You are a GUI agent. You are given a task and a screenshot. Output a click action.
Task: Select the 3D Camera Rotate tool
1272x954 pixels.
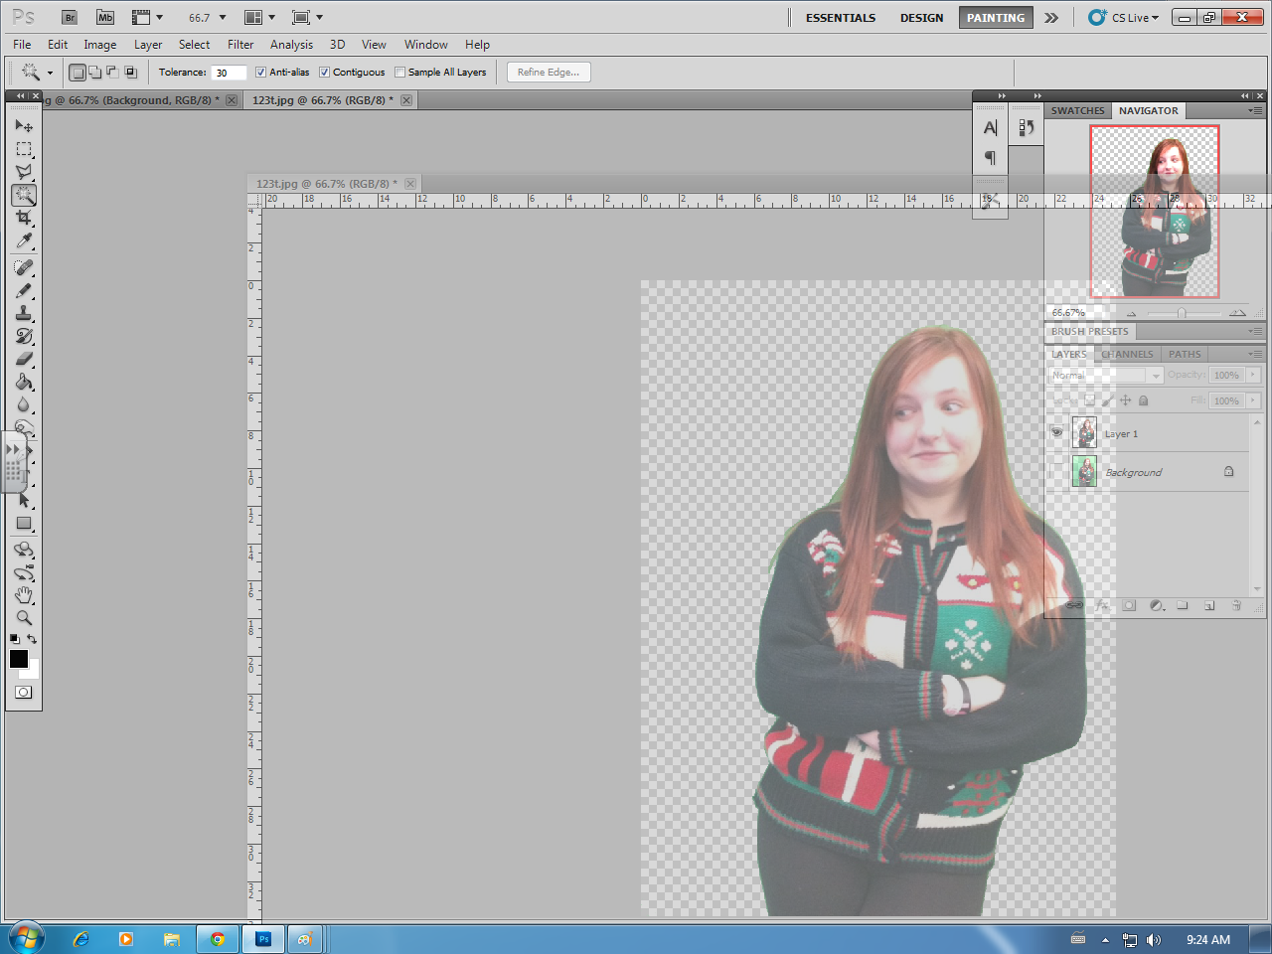coord(24,572)
